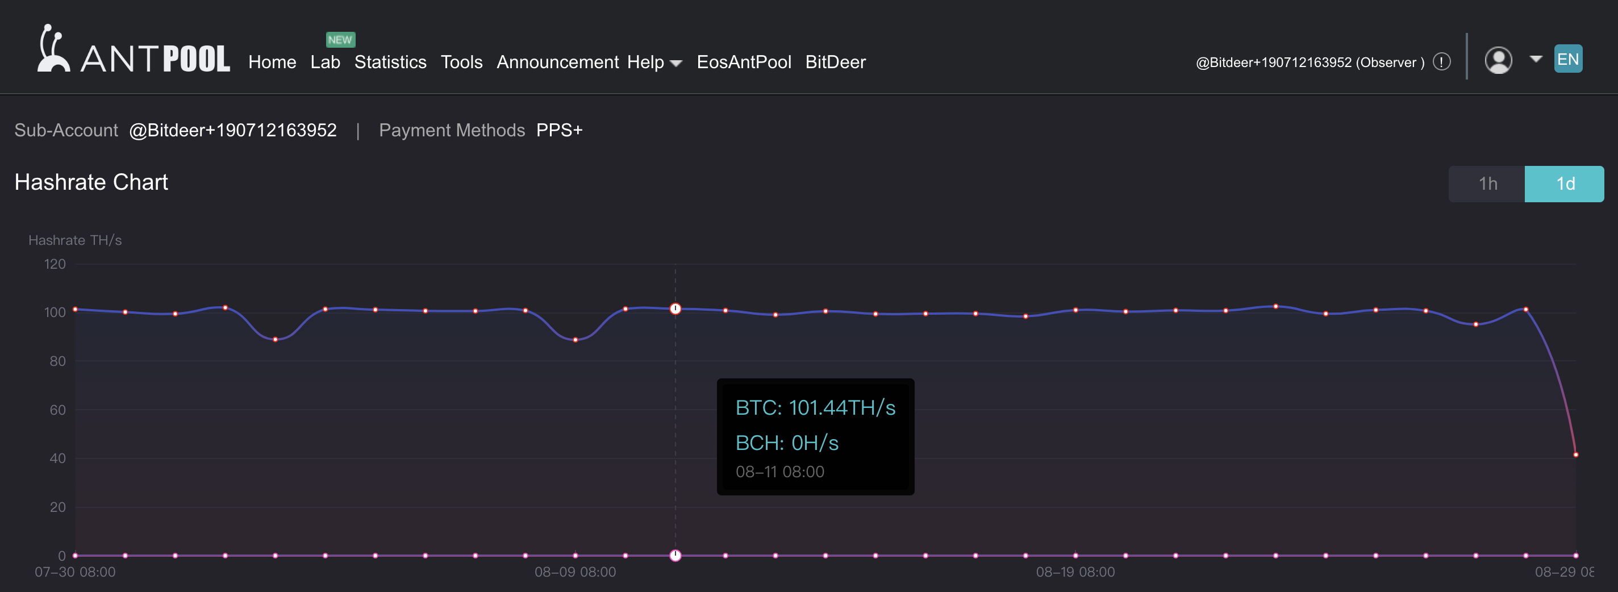
Task: Click the NEW badge above Lab
Action: tap(340, 40)
